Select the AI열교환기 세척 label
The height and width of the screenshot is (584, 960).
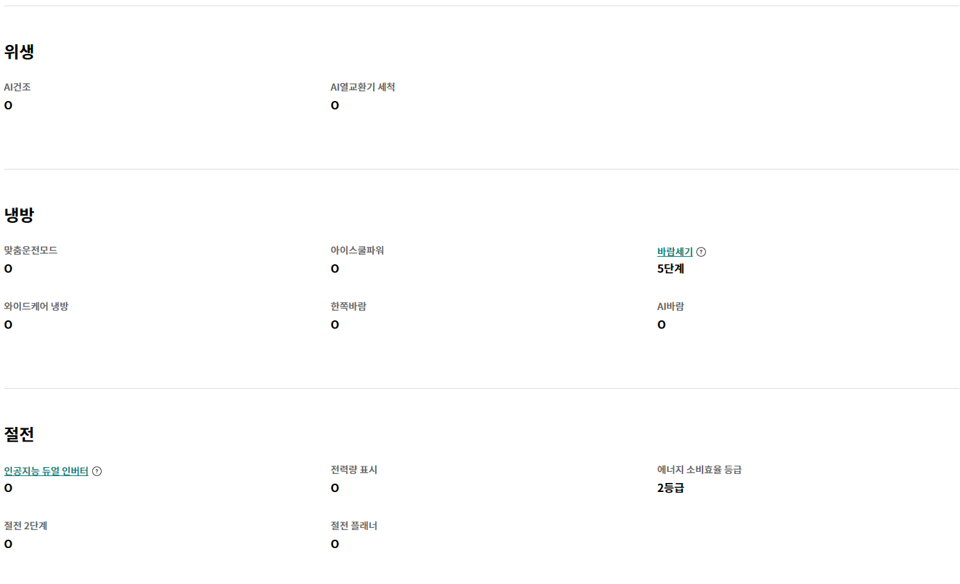pyautogui.click(x=363, y=87)
